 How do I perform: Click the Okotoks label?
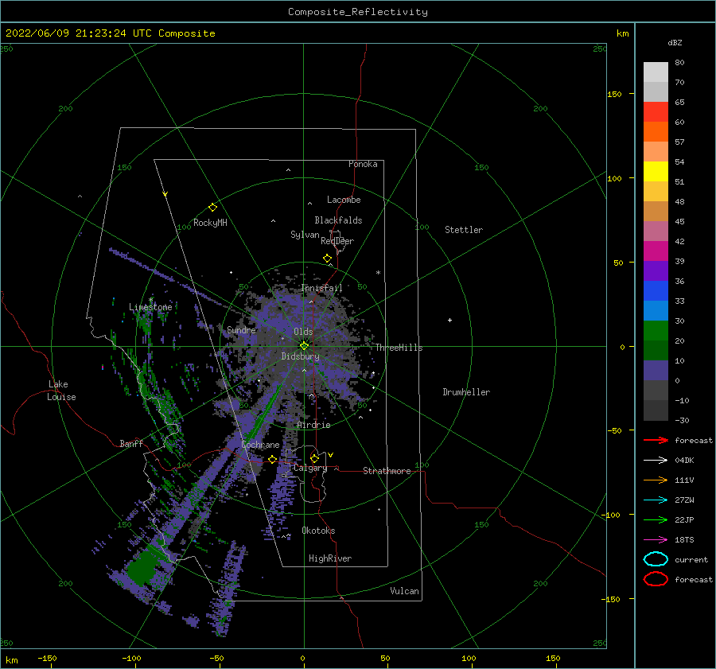[318, 531]
